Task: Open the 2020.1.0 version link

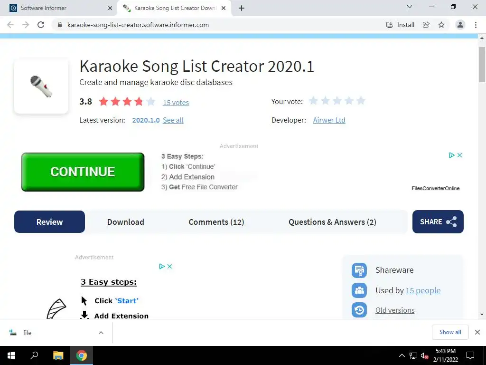Action: [x=146, y=120]
